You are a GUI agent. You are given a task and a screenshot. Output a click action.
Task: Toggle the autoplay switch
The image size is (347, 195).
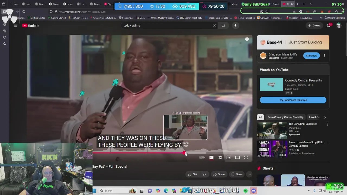[202, 157]
